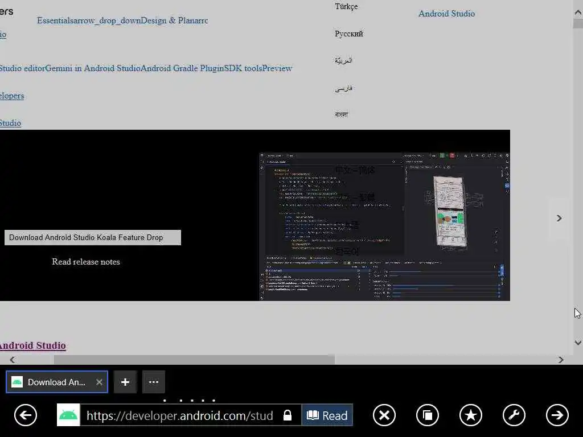Select the Download An... tab
The height and width of the screenshot is (437, 583).
[x=56, y=382]
